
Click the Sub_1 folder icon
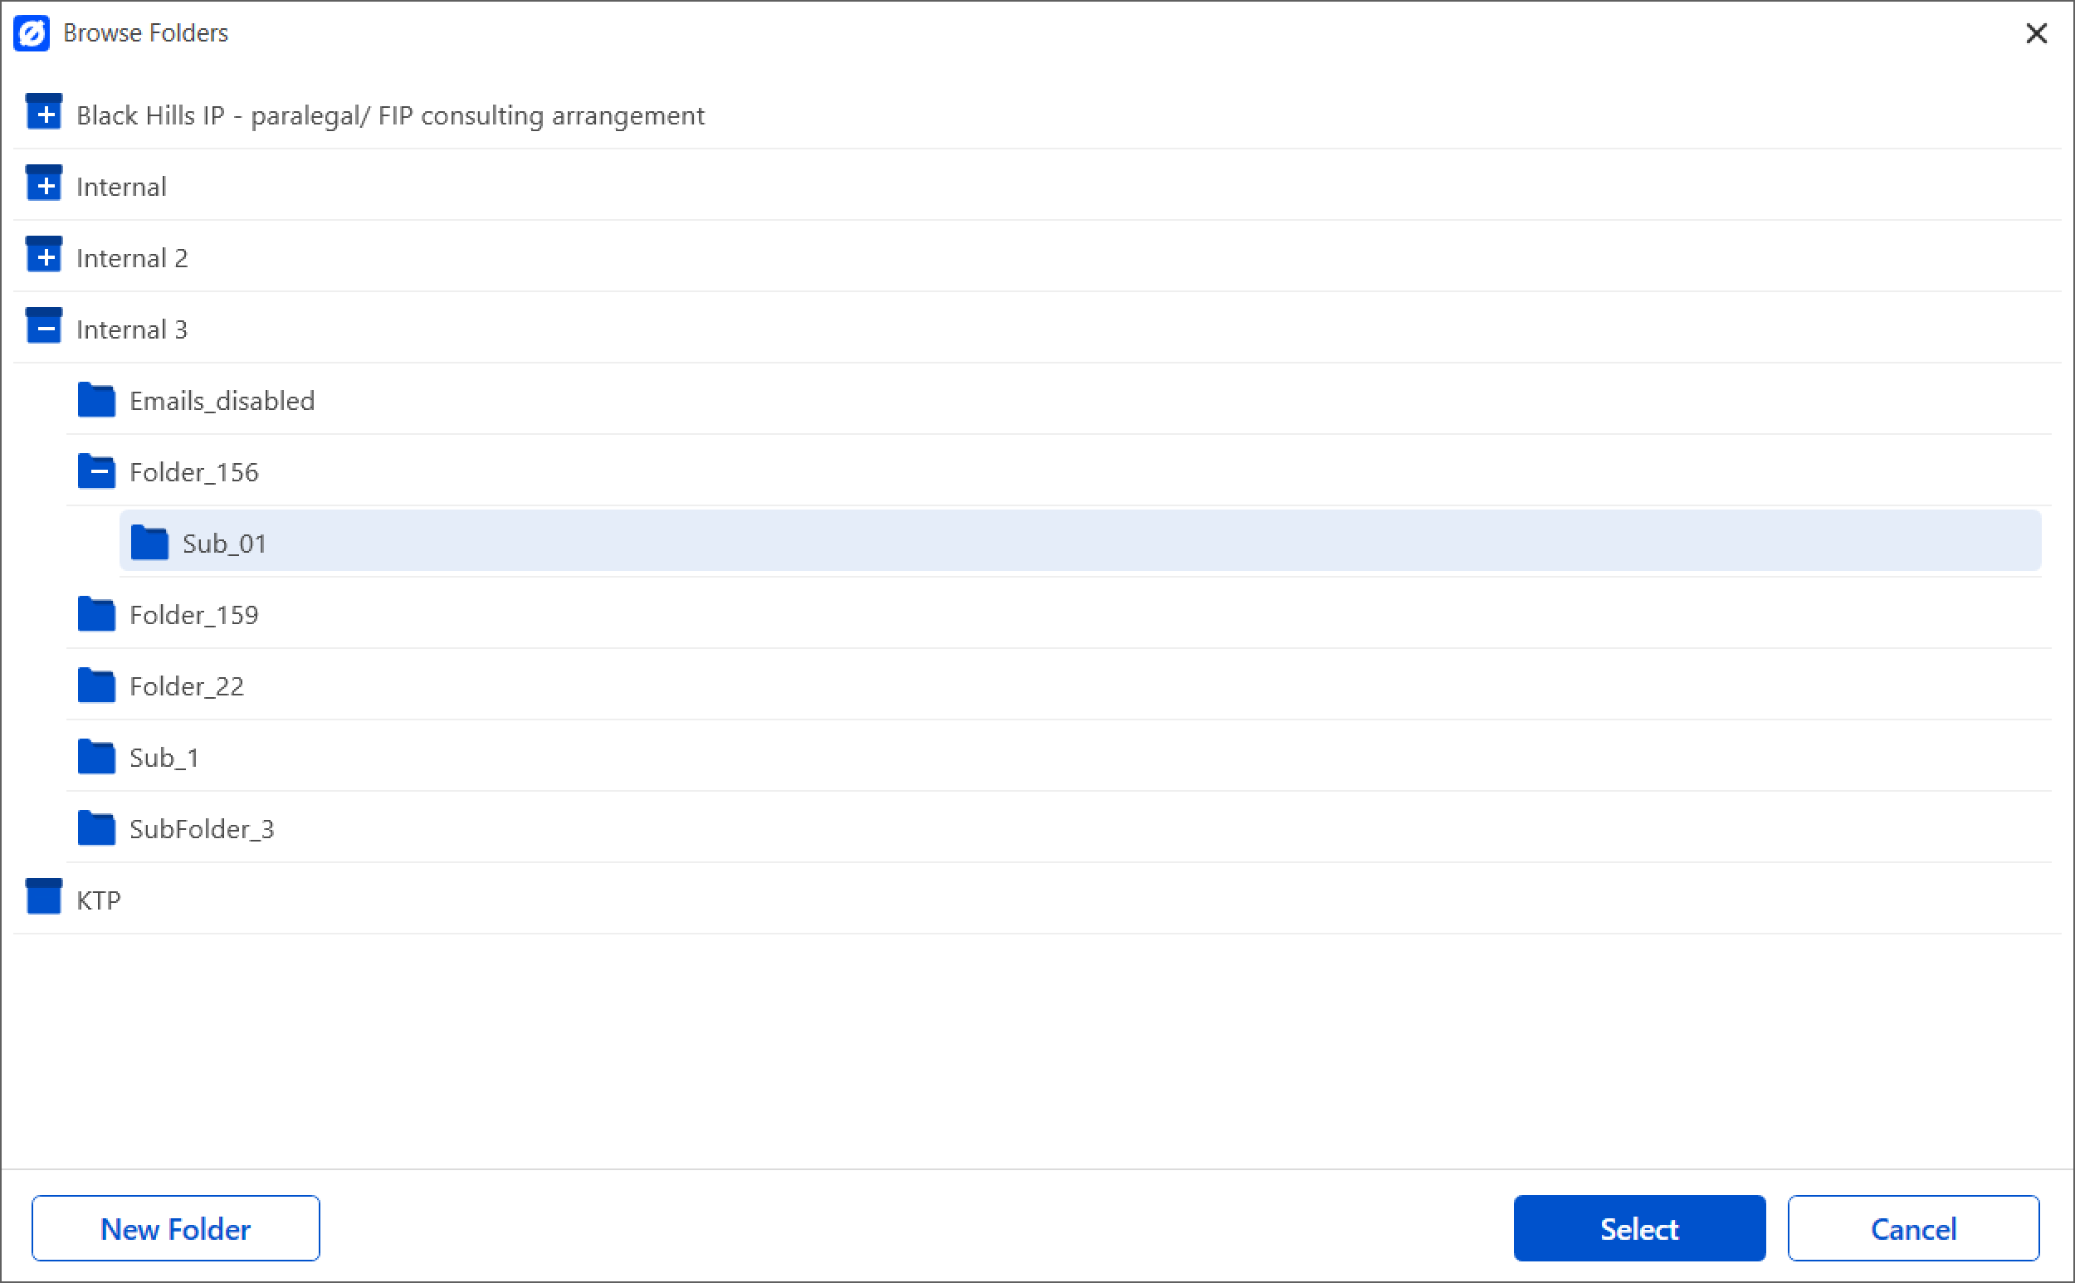96,757
